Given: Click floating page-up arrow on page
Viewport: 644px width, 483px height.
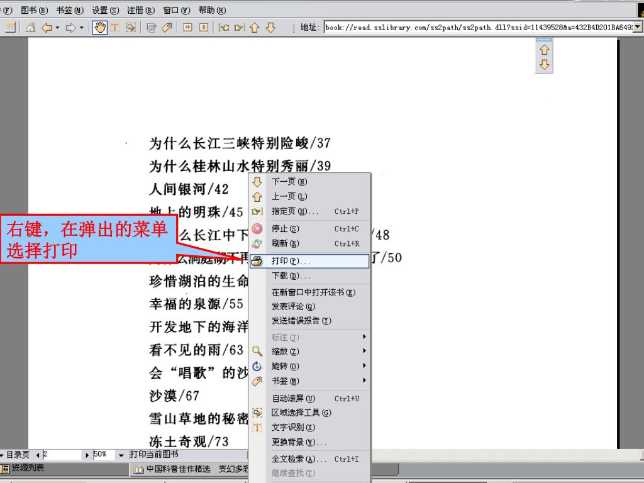Looking at the screenshot, I should tap(544, 50).
